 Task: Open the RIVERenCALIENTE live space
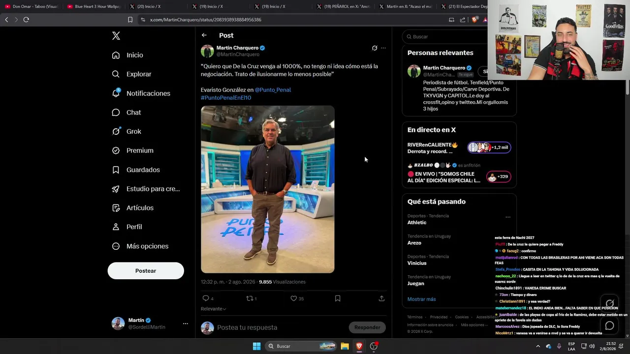[459, 148]
